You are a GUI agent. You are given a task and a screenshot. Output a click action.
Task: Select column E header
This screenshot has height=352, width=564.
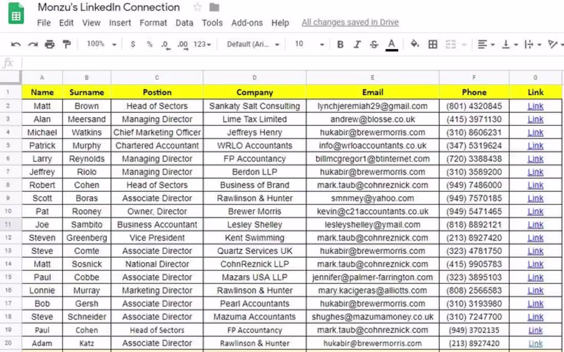373,78
